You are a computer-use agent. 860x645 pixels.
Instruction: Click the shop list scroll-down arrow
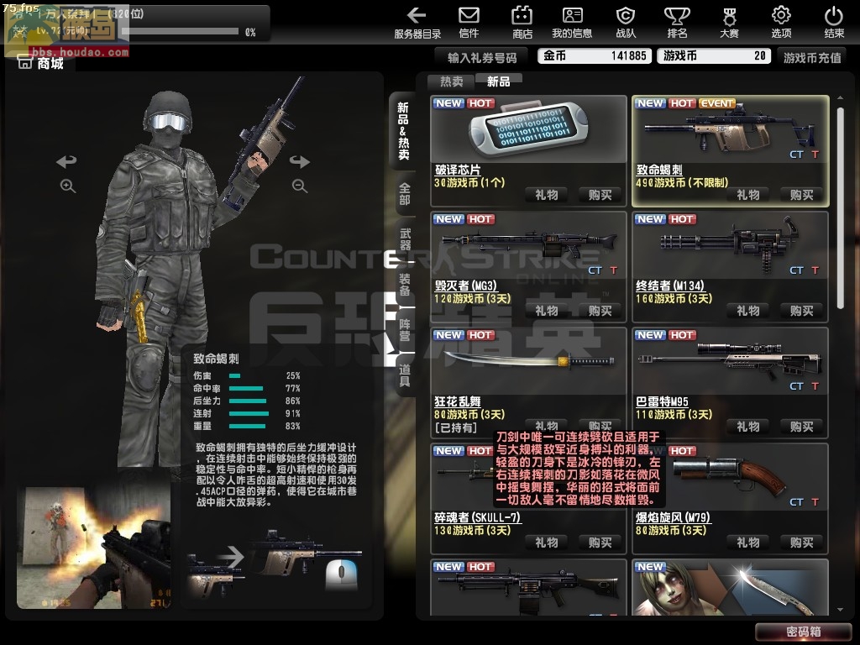coord(840,610)
